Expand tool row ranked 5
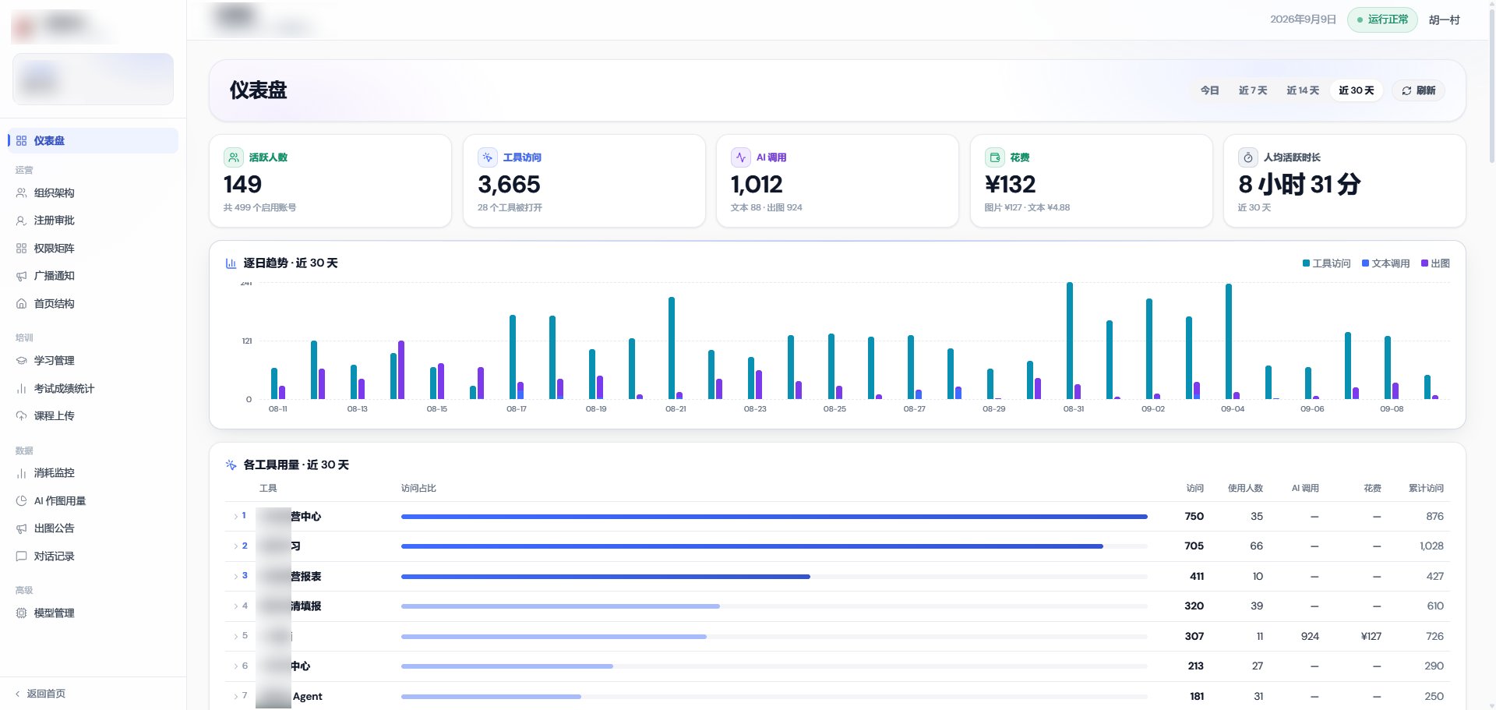1496x710 pixels. 236,637
